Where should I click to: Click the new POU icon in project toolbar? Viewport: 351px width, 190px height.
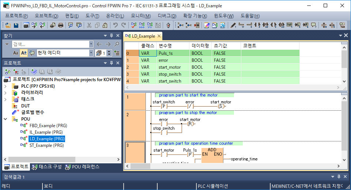pos(8,72)
